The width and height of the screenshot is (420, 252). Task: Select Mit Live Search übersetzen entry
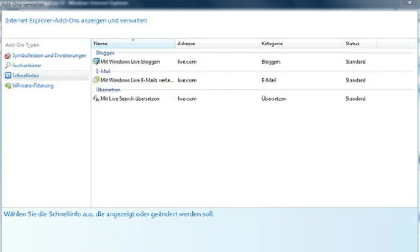pos(130,99)
